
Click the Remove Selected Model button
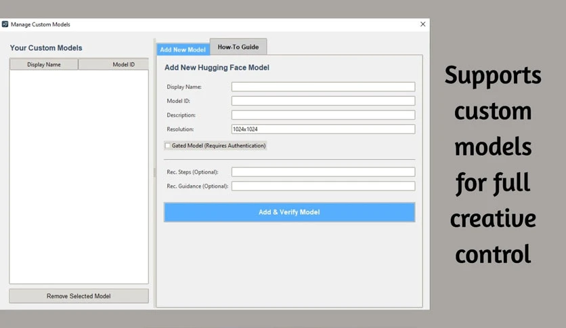click(x=79, y=296)
